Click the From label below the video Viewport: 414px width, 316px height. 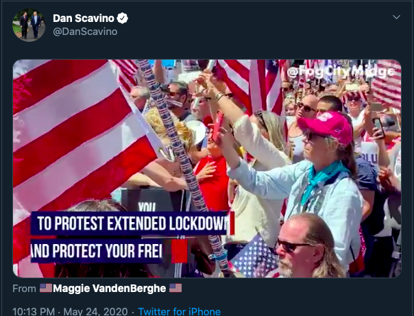click(x=24, y=289)
